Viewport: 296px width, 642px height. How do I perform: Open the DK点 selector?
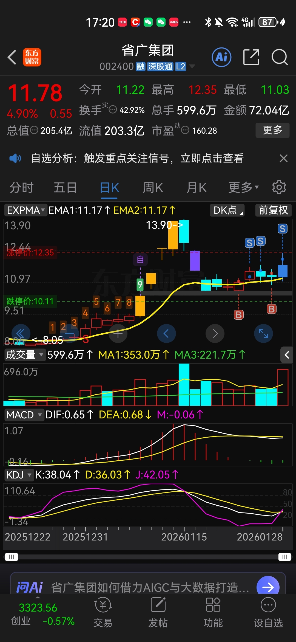coord(227,210)
